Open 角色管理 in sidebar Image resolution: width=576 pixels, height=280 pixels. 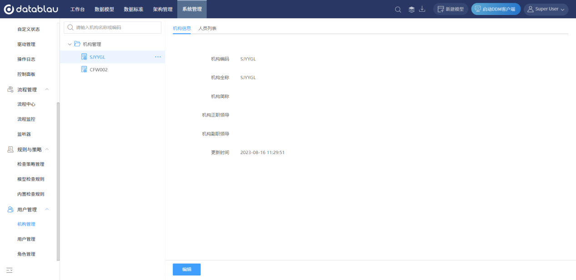[26, 254]
